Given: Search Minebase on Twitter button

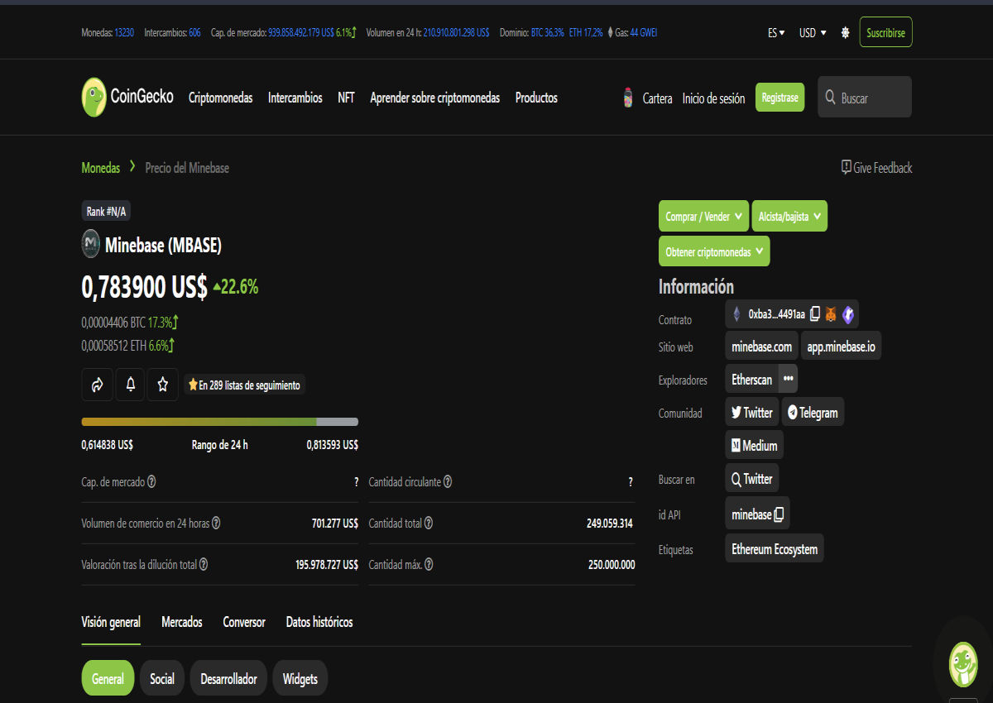Looking at the screenshot, I should click(751, 479).
